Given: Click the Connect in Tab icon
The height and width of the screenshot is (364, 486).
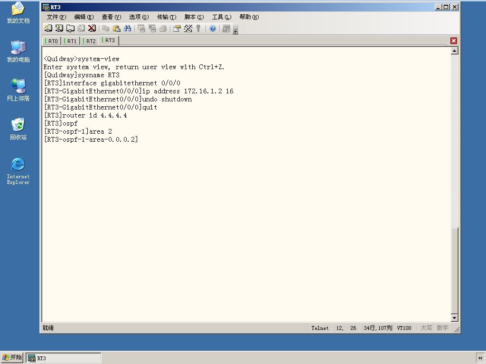Looking at the screenshot, I should [70, 28].
